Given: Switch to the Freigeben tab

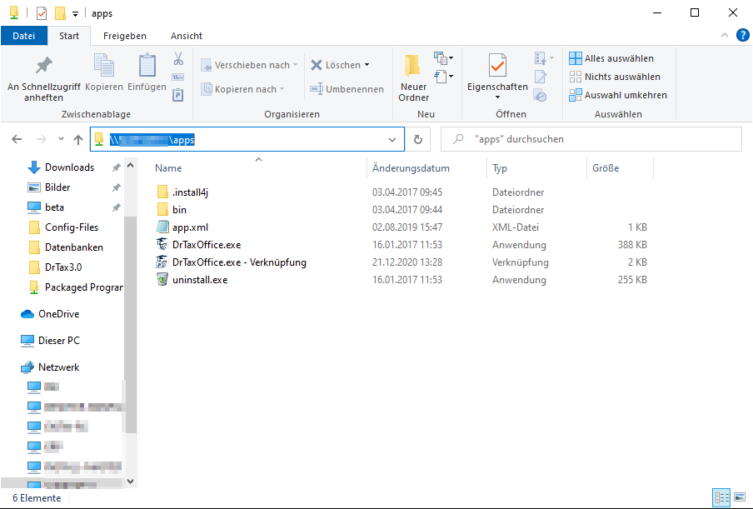Looking at the screenshot, I should click(125, 36).
